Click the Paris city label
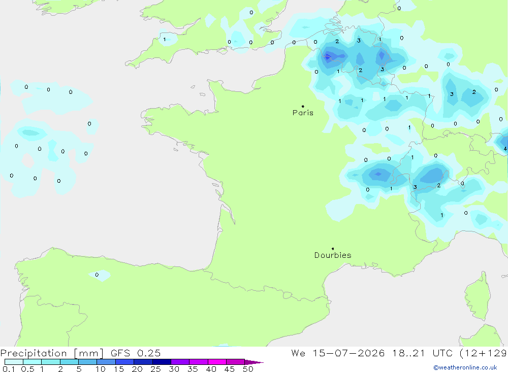This screenshot has width=508, height=372. [x=303, y=113]
